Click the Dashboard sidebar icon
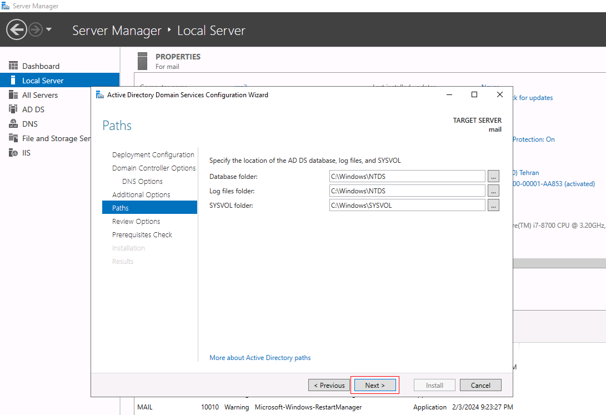Screen dimensions: 606x415 pyautogui.click(x=13, y=66)
